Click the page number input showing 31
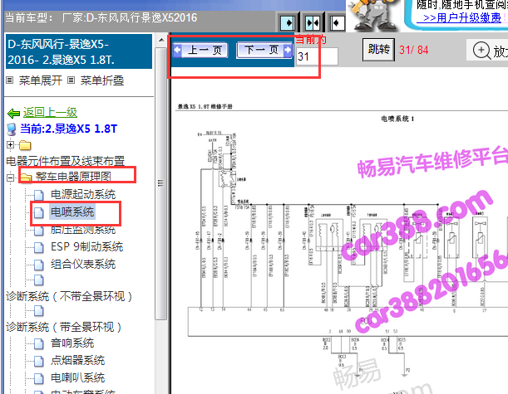Viewport: 508px width, 394px height. point(317,56)
